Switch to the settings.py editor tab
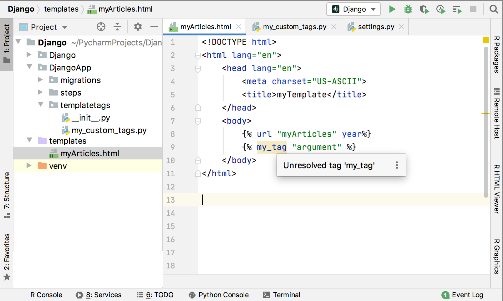The height and width of the screenshot is (301, 503). pyautogui.click(x=376, y=27)
